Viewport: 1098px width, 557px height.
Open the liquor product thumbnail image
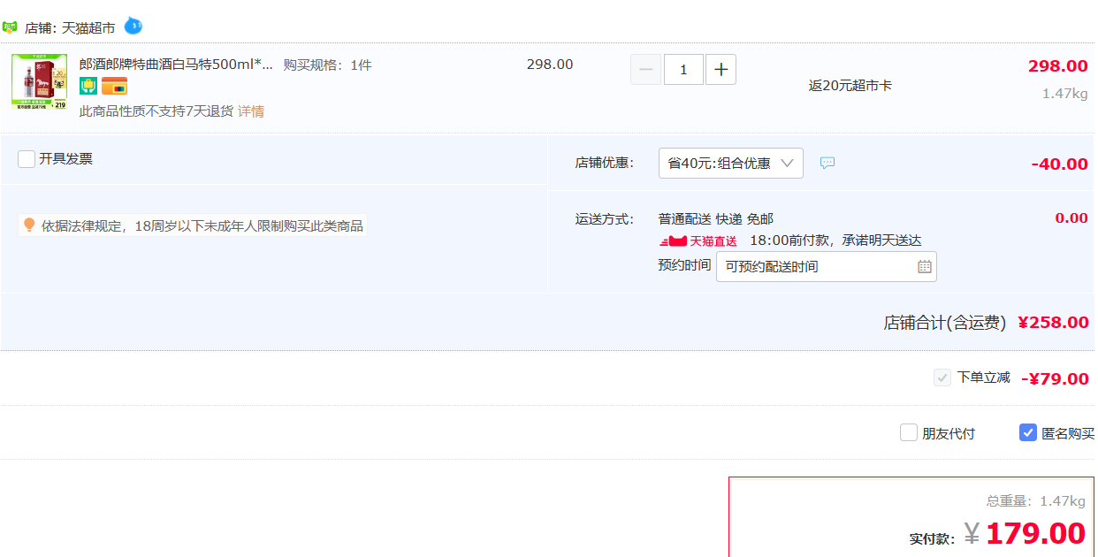39,81
